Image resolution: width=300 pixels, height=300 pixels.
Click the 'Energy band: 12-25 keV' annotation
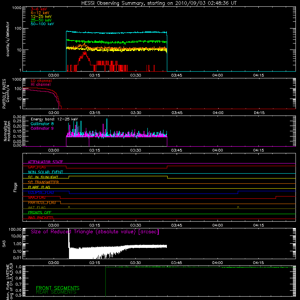point(54,119)
